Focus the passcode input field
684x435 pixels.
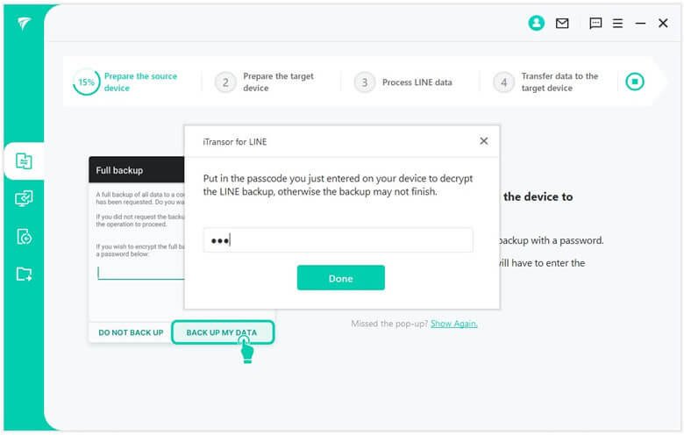click(x=338, y=240)
